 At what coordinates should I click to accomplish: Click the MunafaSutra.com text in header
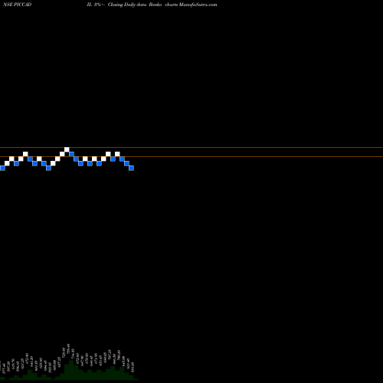tap(198, 5)
